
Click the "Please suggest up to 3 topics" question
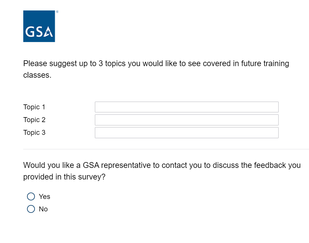(x=116, y=64)
